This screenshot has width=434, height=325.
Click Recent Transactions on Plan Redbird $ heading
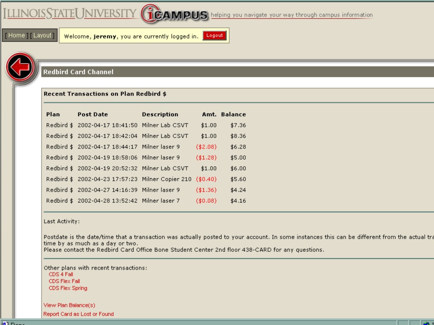pos(105,94)
